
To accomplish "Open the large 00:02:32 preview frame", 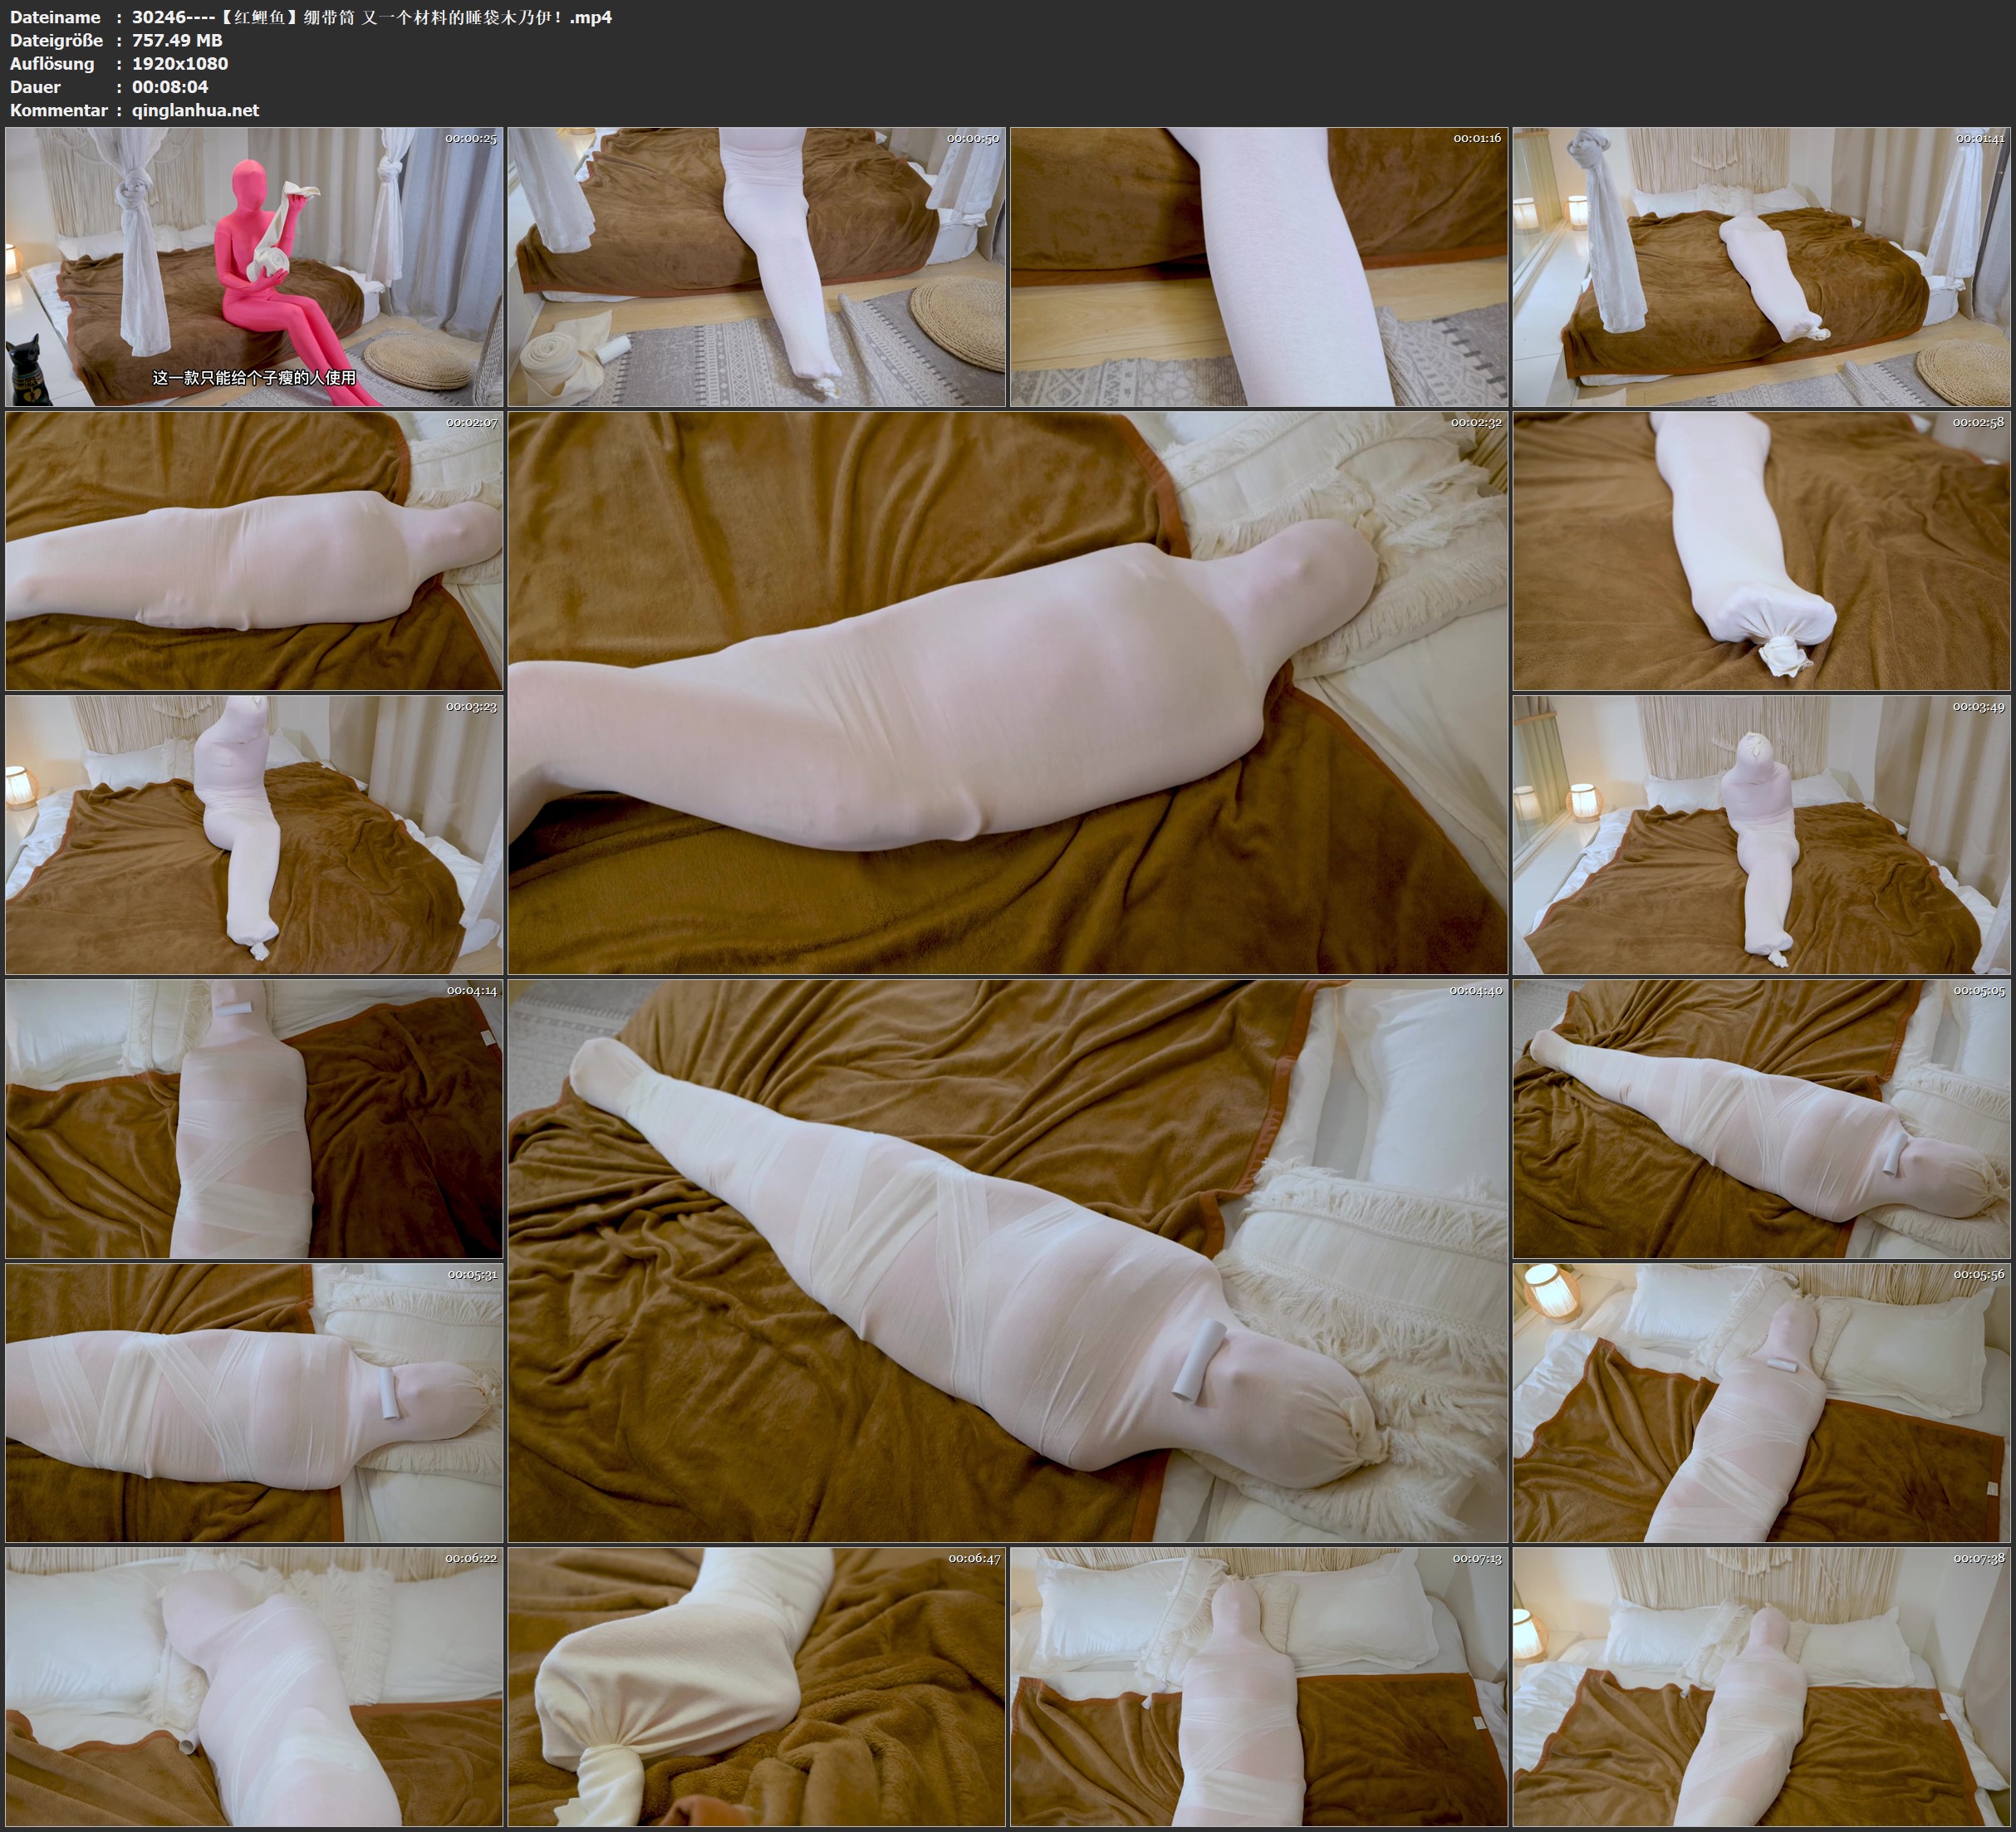I will (x=1007, y=692).
